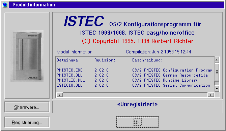The width and height of the screenshot is (226, 131).
Task: Click the vertical scrollbar thumb
Action: (x=217, y=72)
